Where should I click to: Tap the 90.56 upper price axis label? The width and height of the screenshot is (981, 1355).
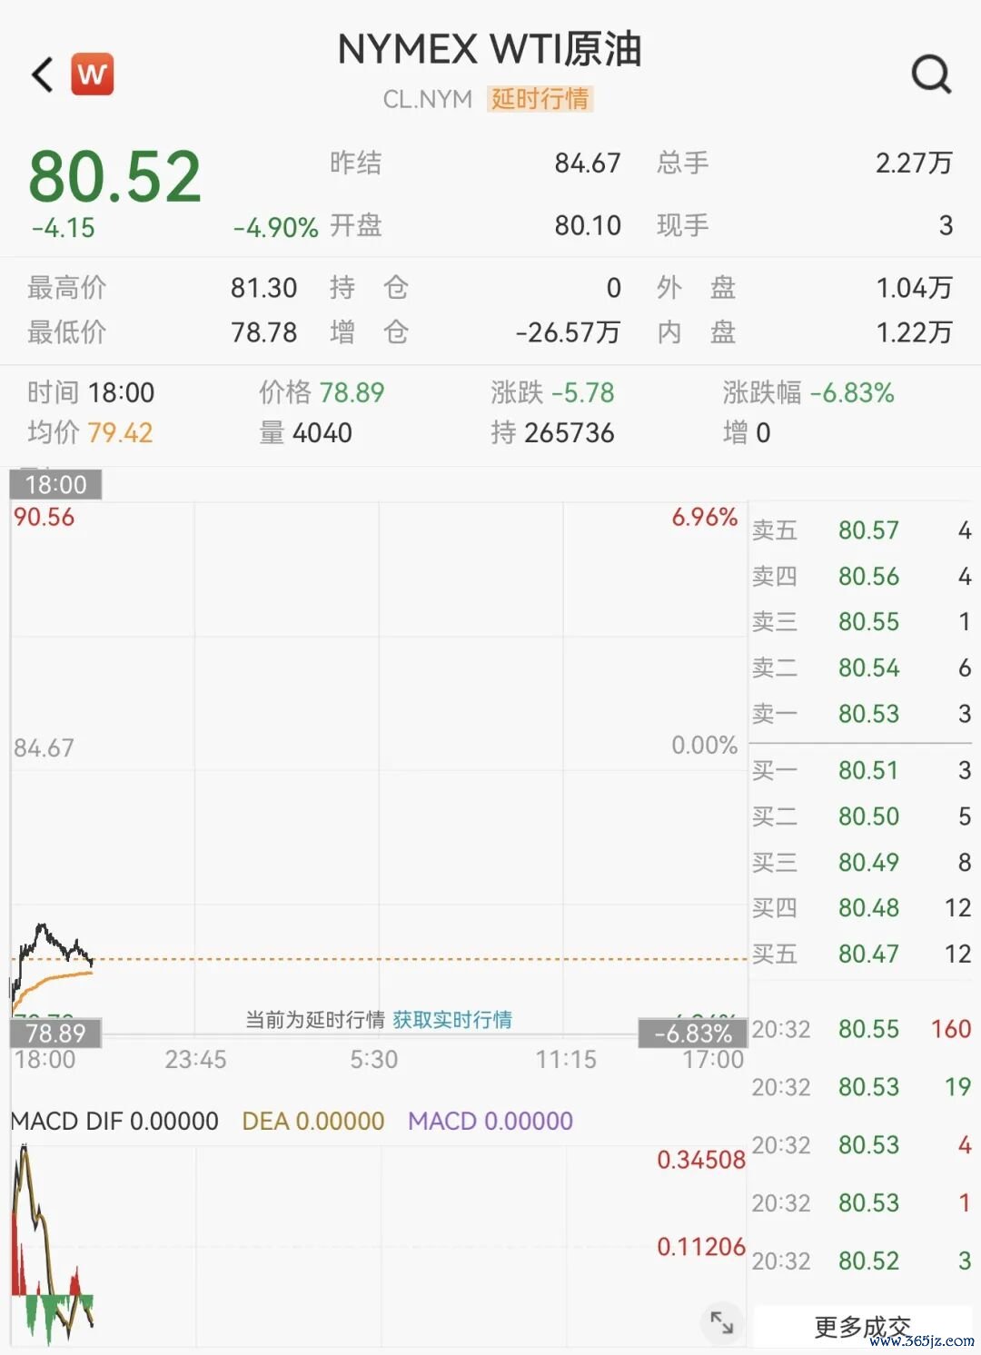(x=44, y=518)
